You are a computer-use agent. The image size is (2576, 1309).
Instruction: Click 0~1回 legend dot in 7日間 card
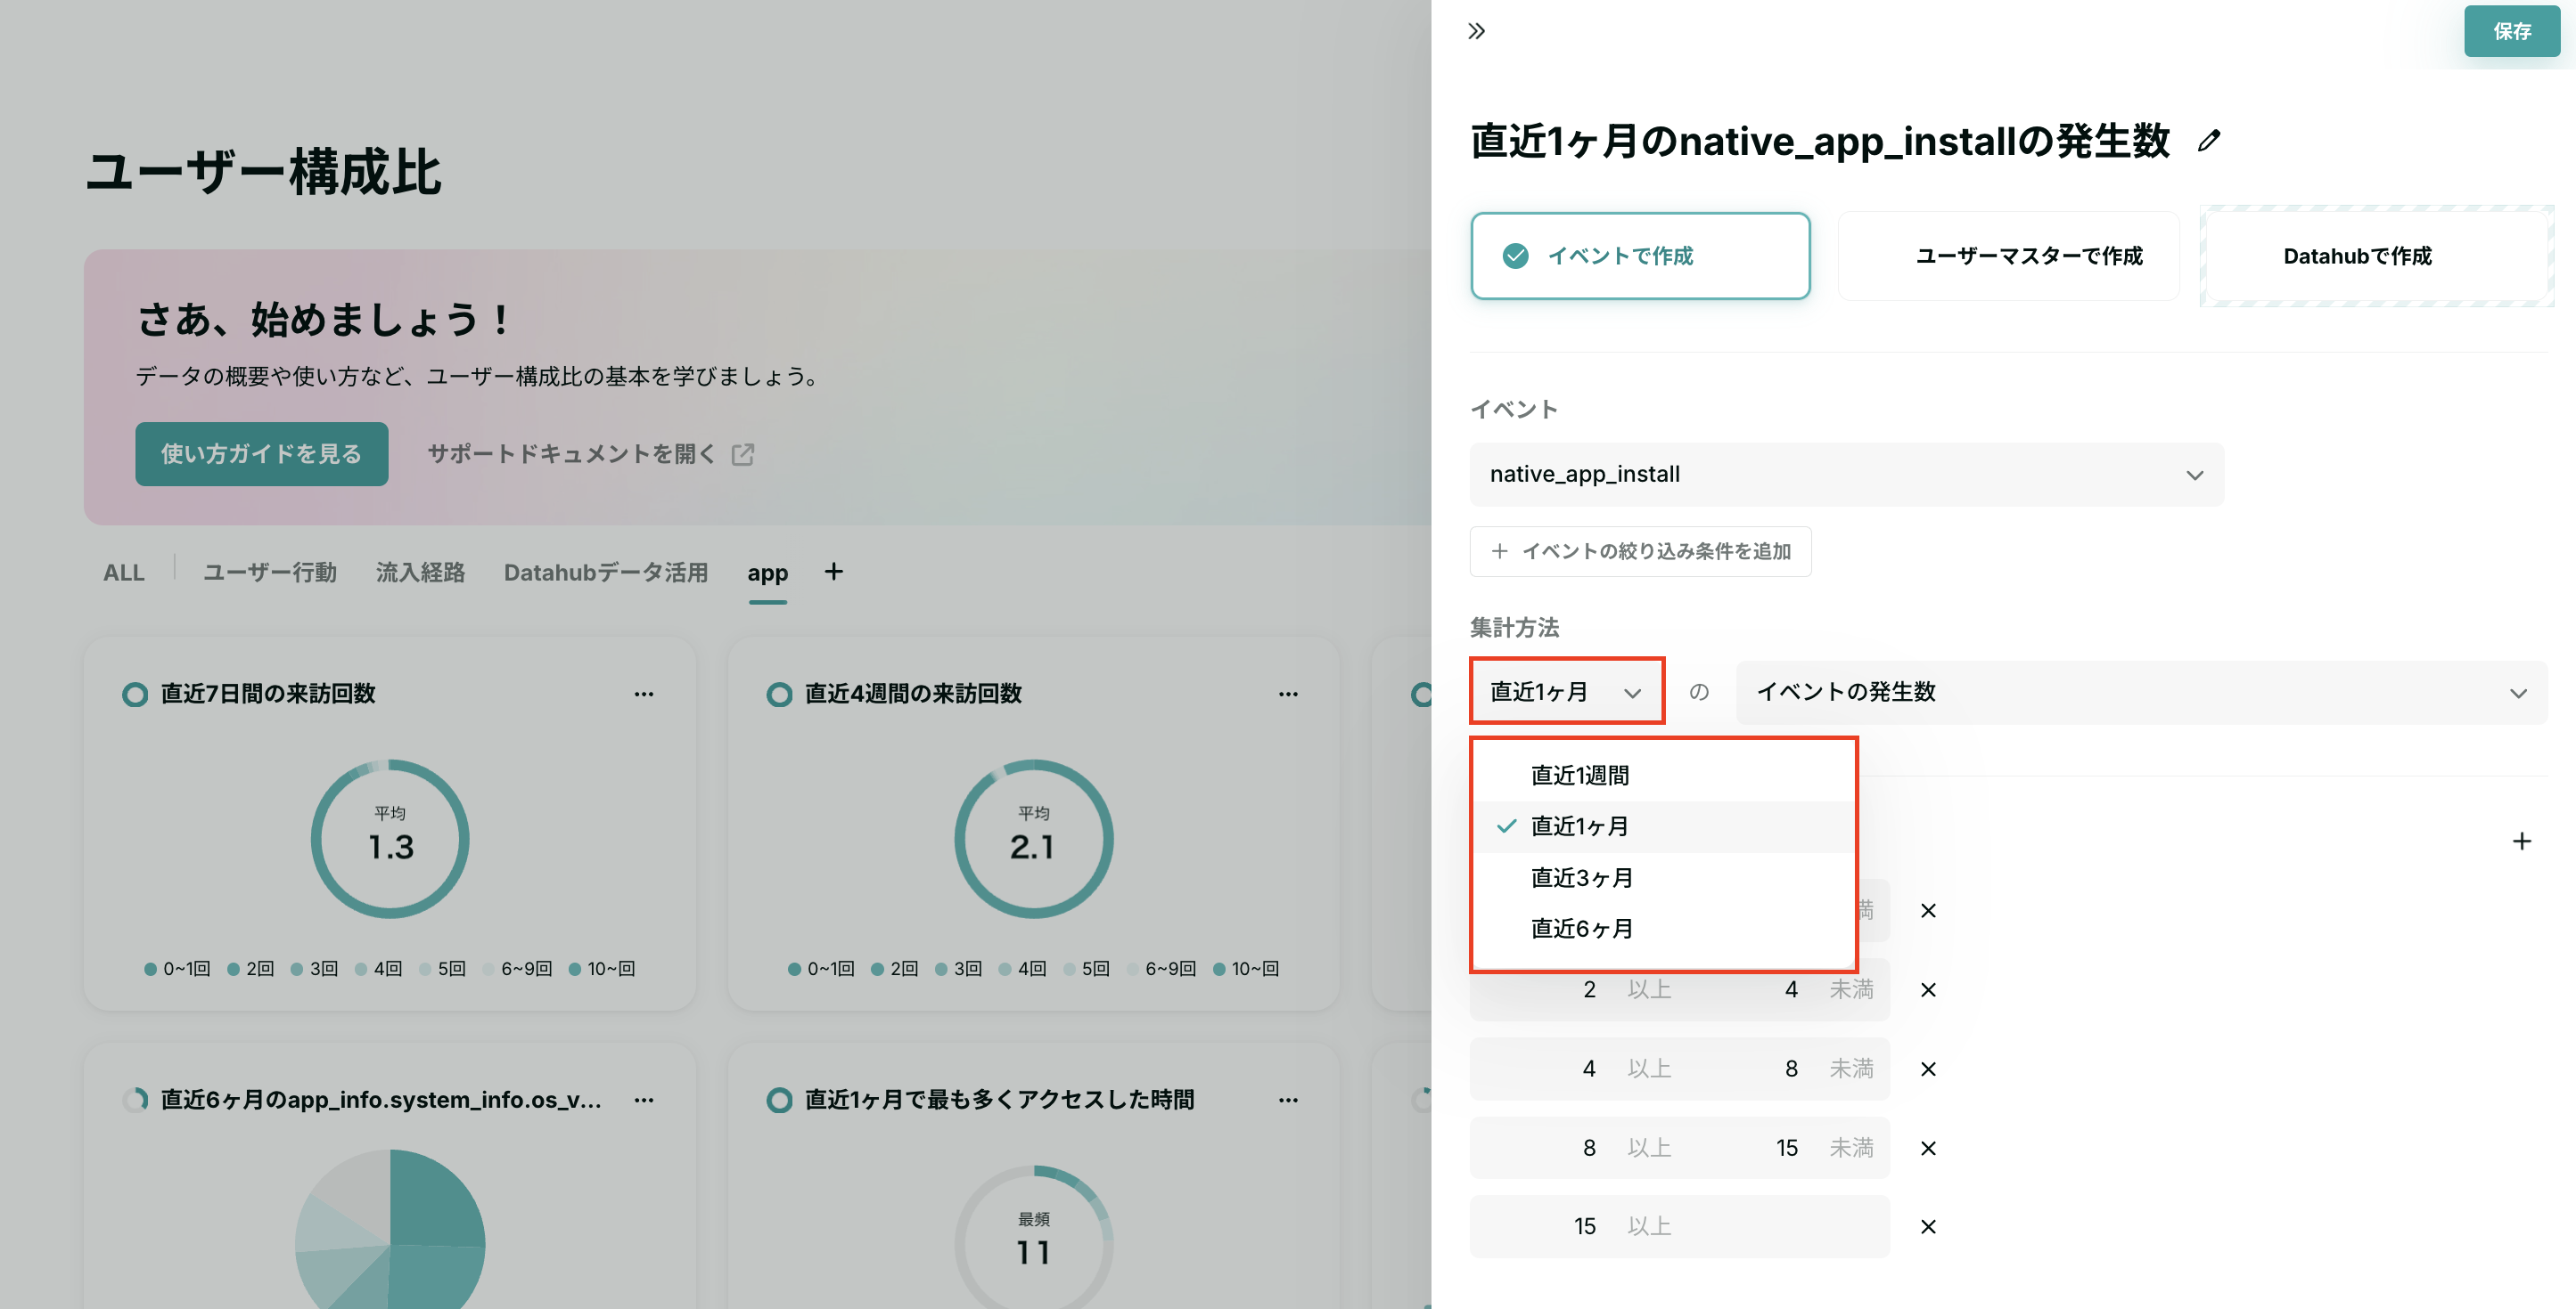(x=150, y=969)
